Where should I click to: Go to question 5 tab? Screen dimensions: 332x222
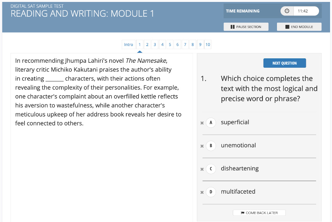point(170,44)
